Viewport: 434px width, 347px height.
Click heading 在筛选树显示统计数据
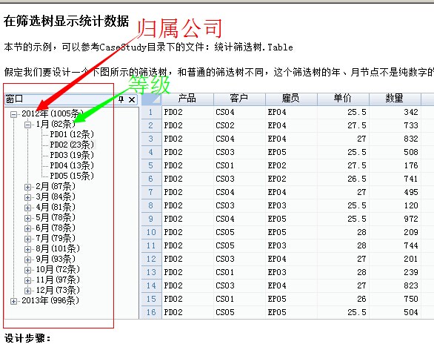click(67, 21)
